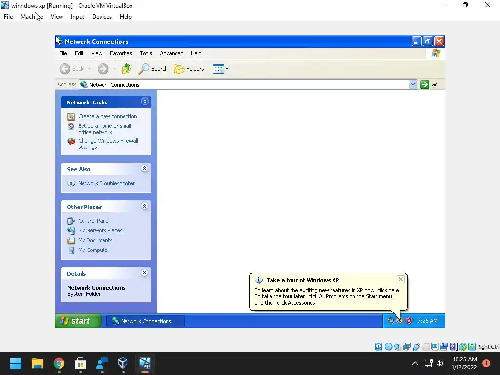This screenshot has width=500, height=375.
Task: Toggle the Folders pane button
Action: coord(189,69)
